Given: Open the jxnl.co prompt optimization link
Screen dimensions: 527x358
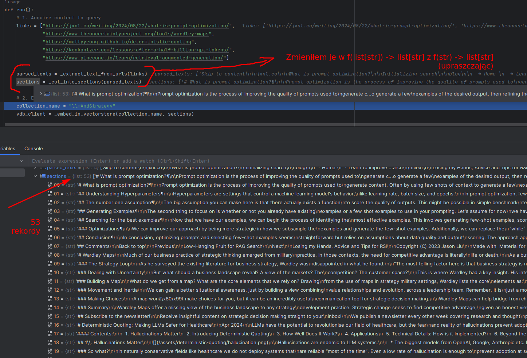Looking at the screenshot, I should 137,26.
